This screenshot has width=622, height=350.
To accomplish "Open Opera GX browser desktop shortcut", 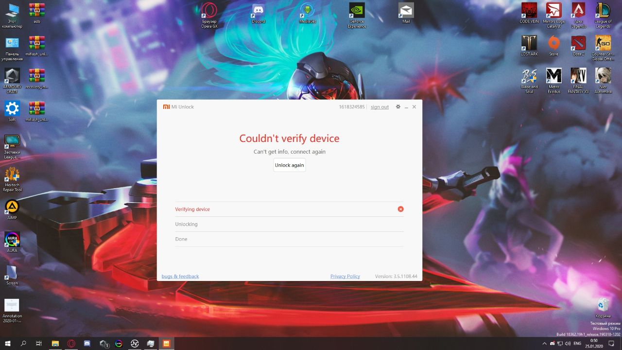I will [209, 16].
